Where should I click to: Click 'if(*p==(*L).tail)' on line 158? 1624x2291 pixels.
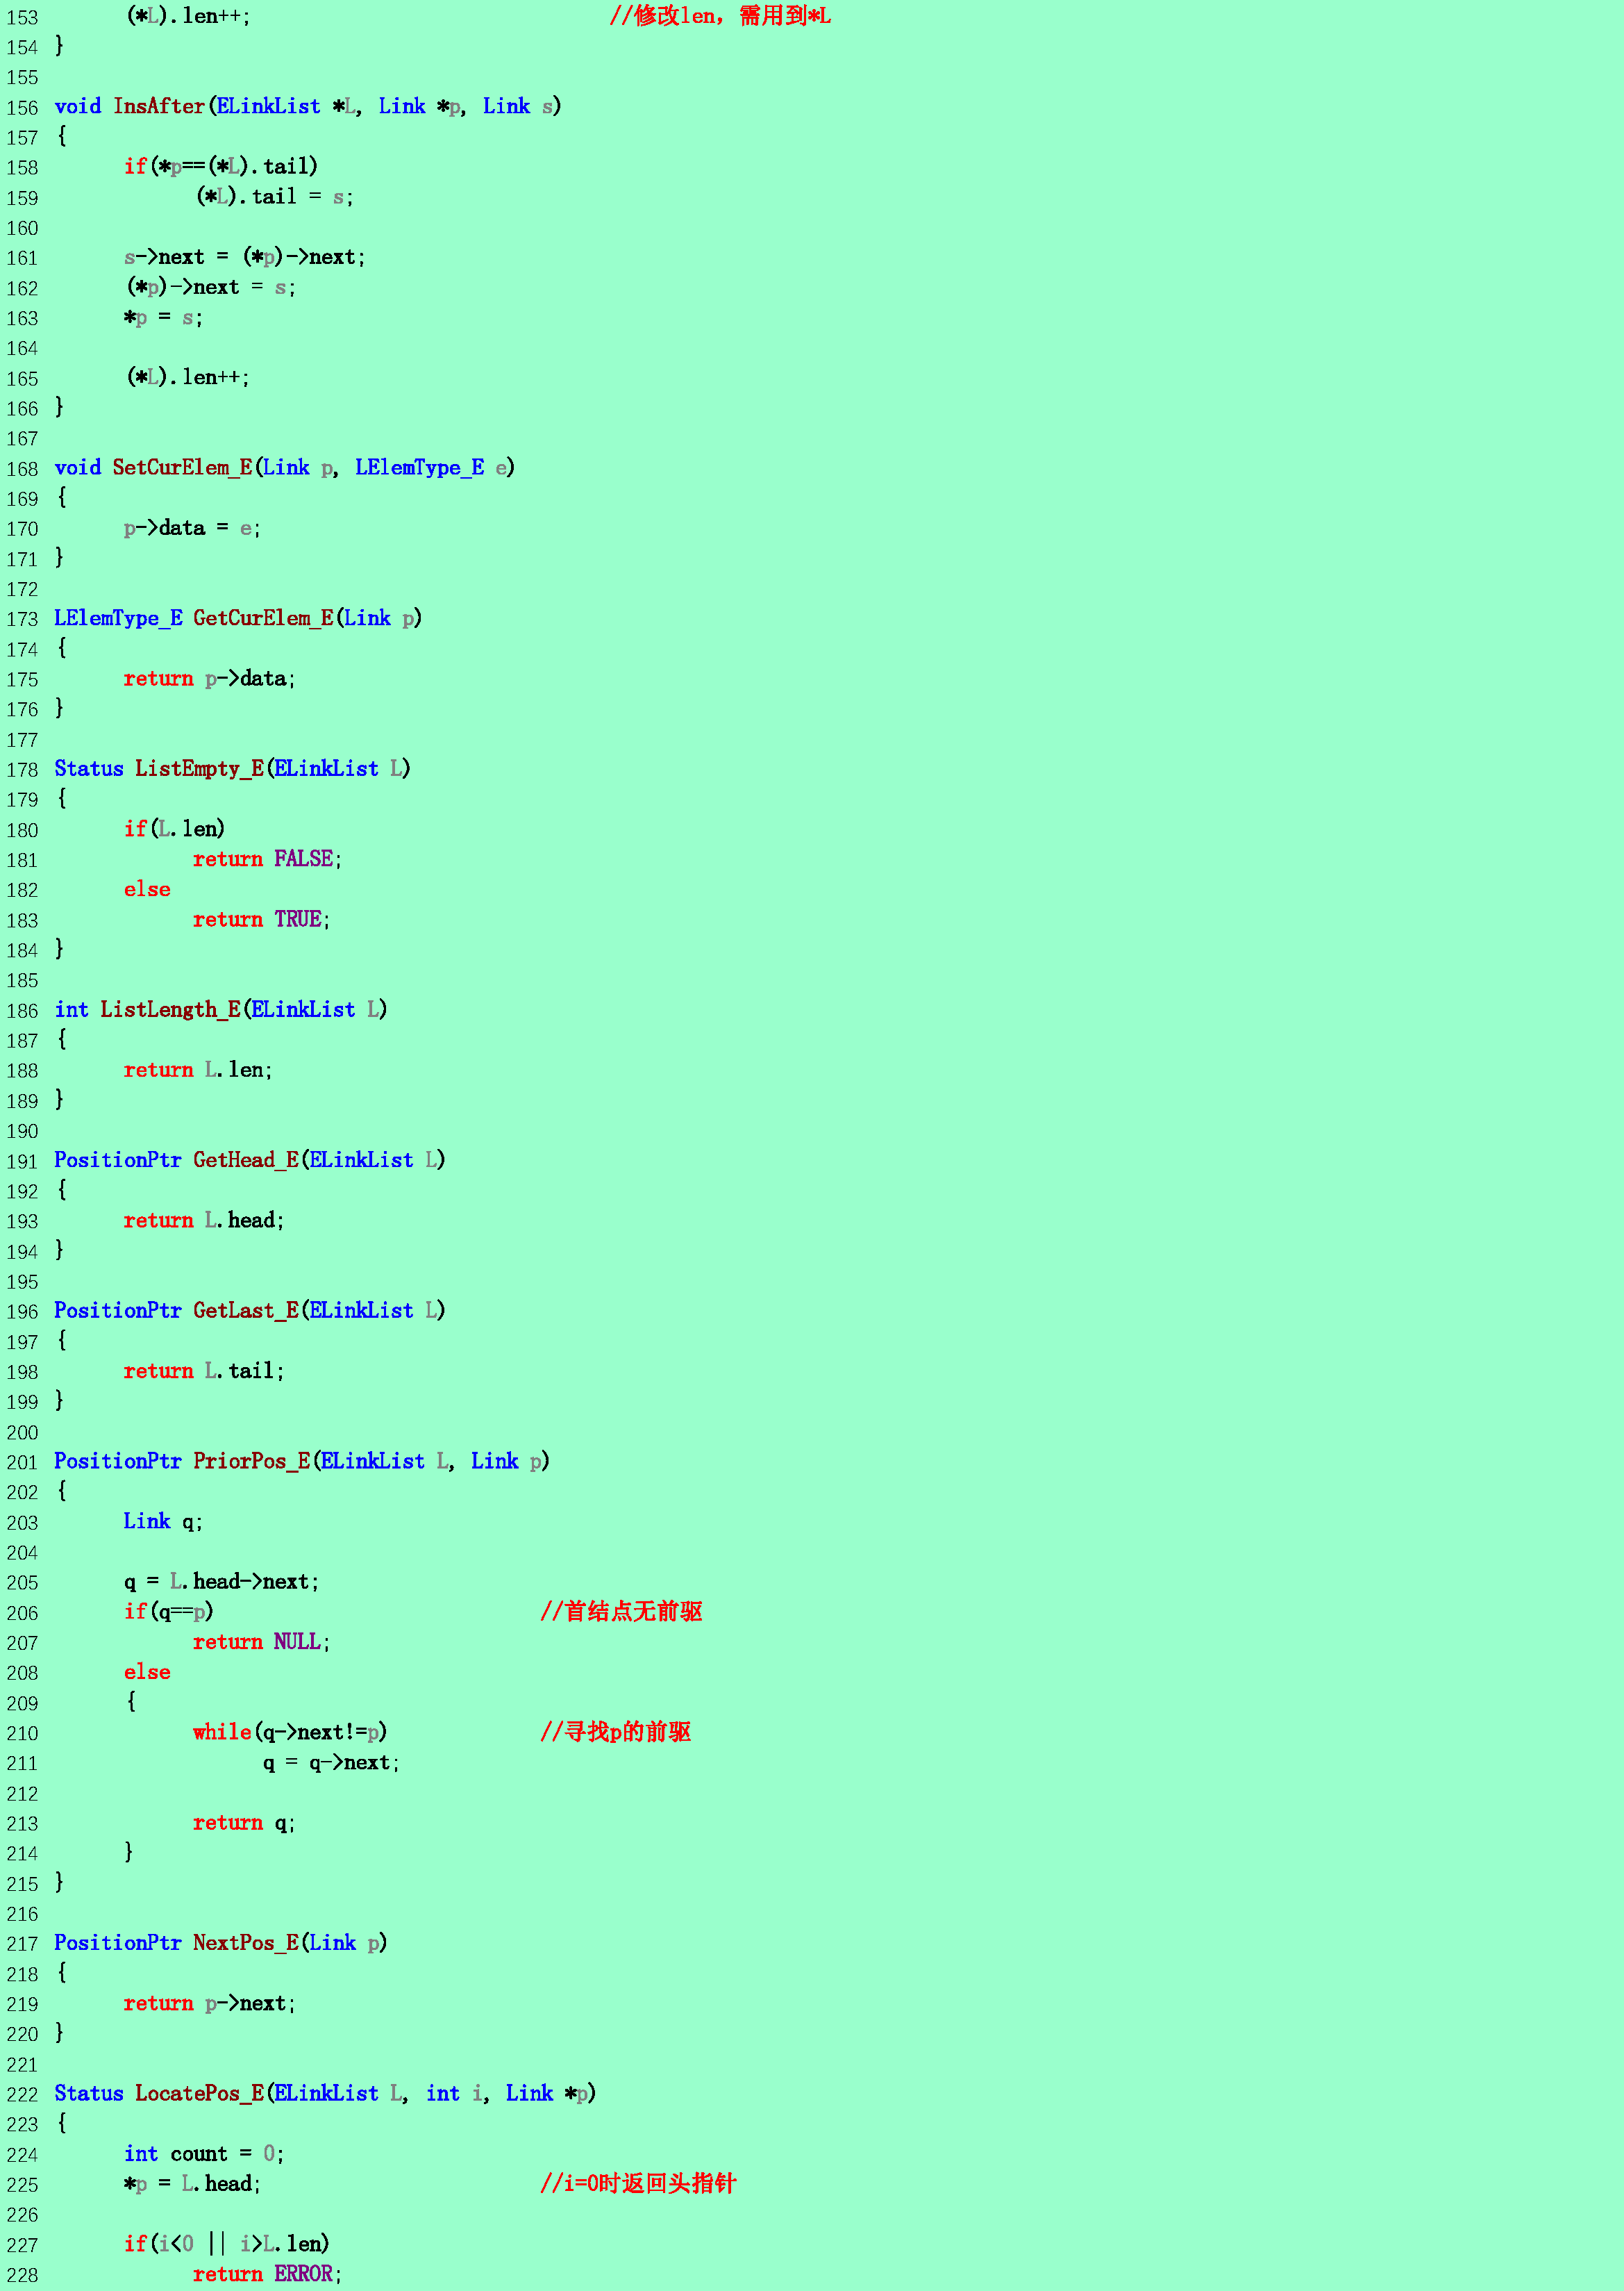click(x=221, y=166)
